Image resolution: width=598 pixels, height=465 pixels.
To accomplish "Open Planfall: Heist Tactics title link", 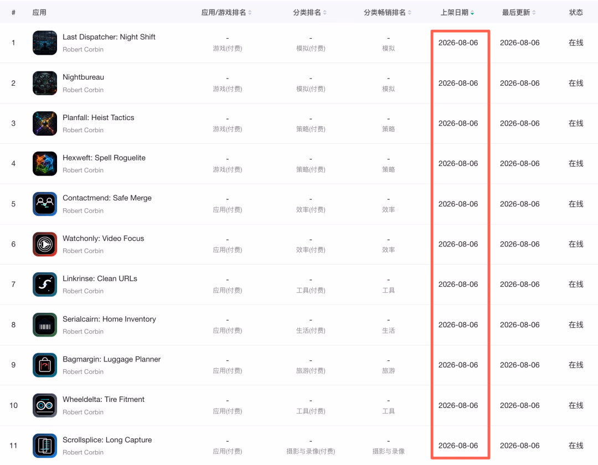I will pyautogui.click(x=99, y=117).
